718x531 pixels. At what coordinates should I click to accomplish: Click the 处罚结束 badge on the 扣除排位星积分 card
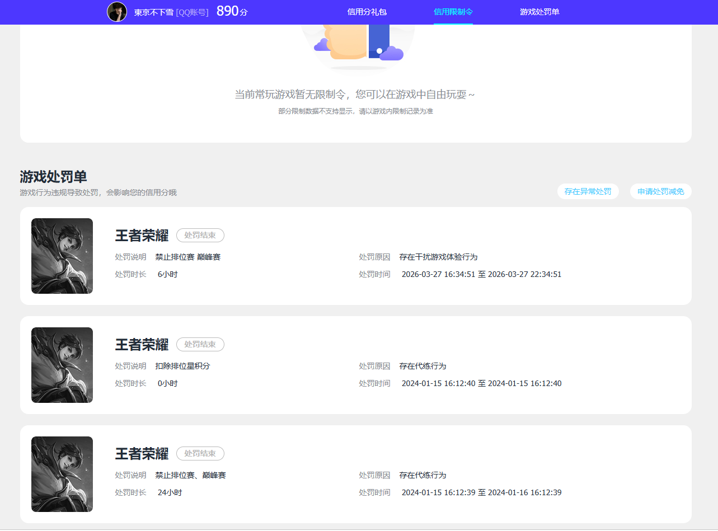[x=200, y=345]
